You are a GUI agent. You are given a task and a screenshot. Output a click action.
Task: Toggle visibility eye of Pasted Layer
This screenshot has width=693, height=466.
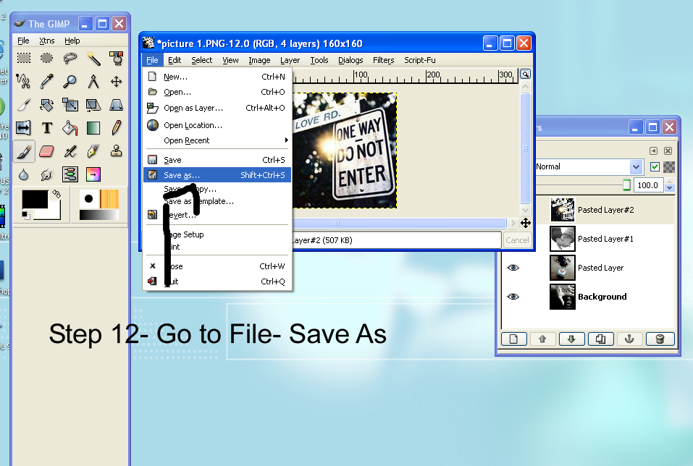point(513,268)
